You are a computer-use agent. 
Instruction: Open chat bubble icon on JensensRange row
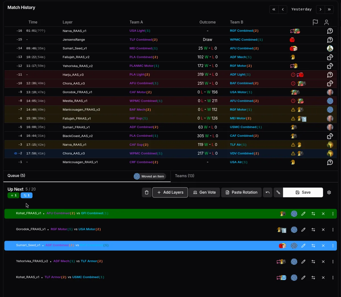(330, 40)
